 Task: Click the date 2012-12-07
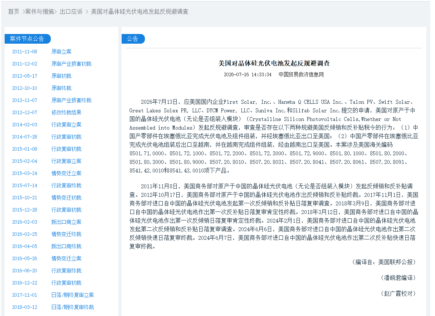tap(25, 112)
